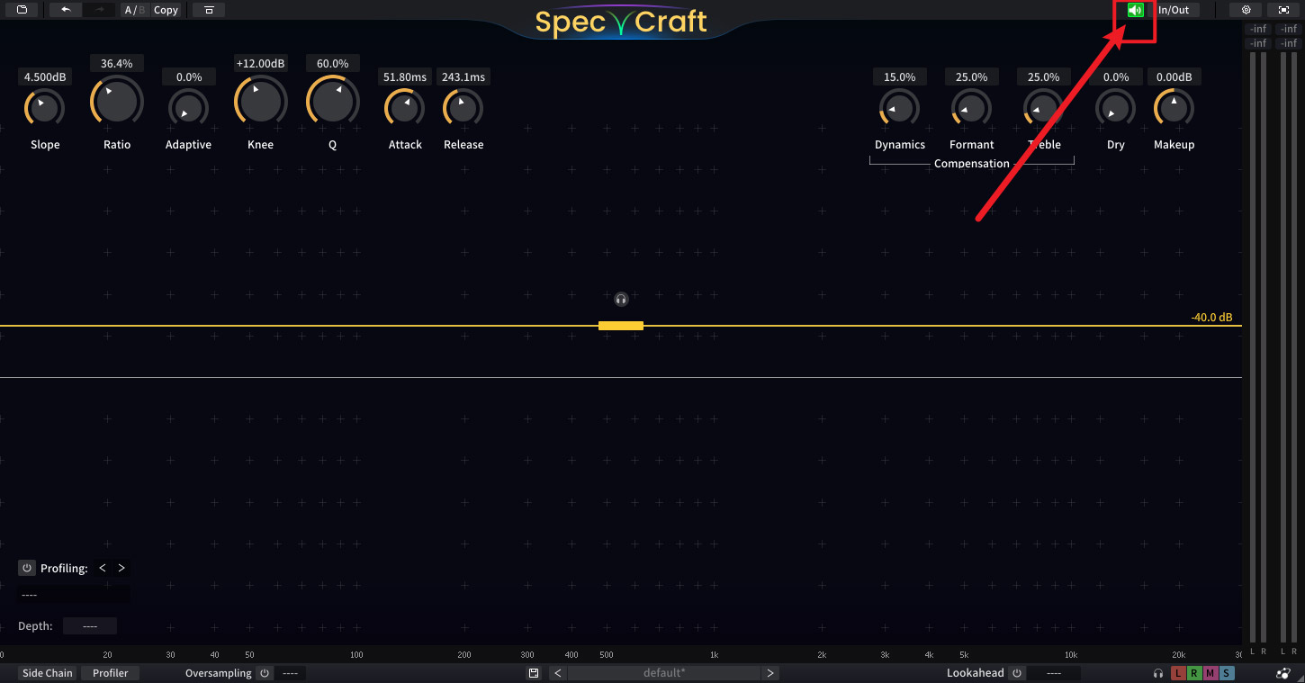
Task: Click the Copy button
Action: pos(166,10)
